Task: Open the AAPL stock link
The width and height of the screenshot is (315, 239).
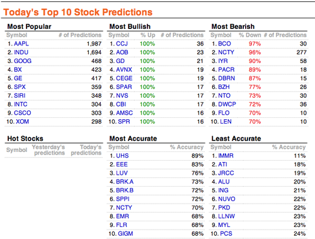Action: (21, 44)
